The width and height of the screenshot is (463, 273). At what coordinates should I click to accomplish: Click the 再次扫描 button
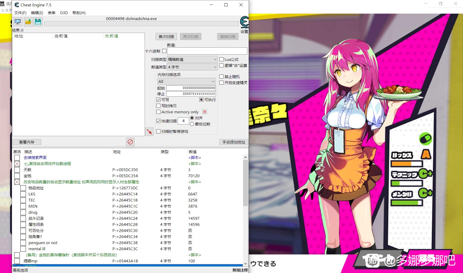coord(191,37)
